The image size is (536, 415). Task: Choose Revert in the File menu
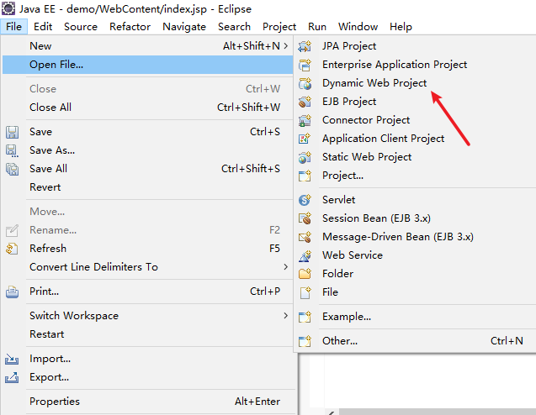click(x=148, y=187)
